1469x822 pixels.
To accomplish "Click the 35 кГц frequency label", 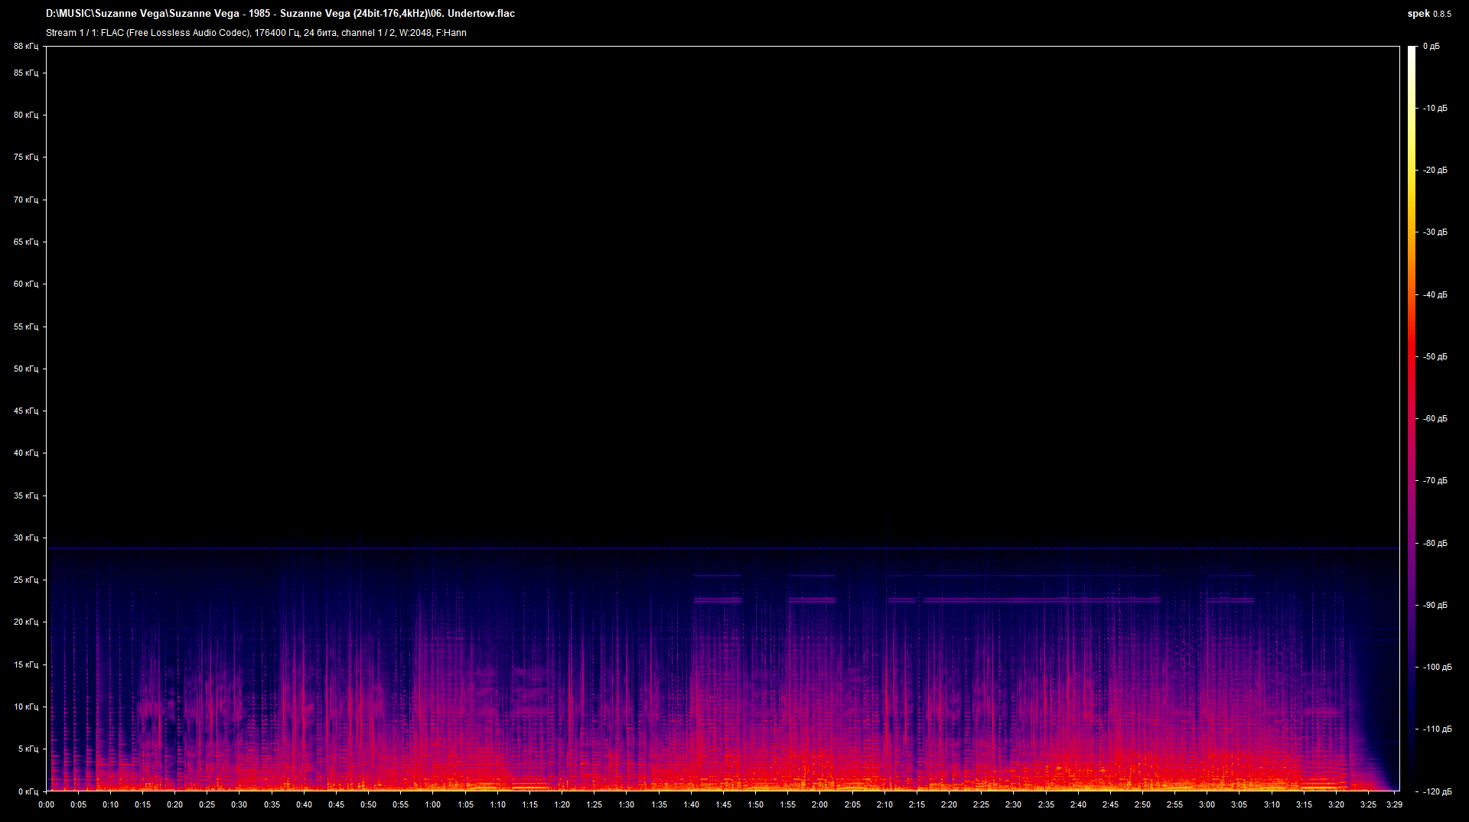I will [x=26, y=496].
